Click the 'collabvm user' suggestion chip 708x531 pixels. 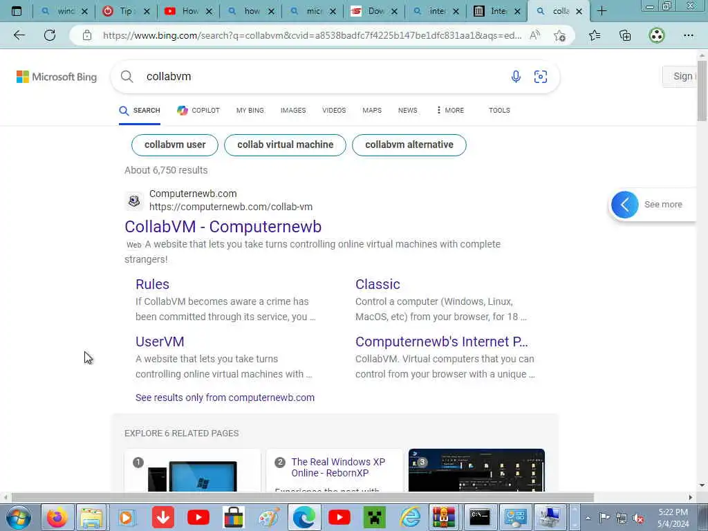[x=175, y=145]
